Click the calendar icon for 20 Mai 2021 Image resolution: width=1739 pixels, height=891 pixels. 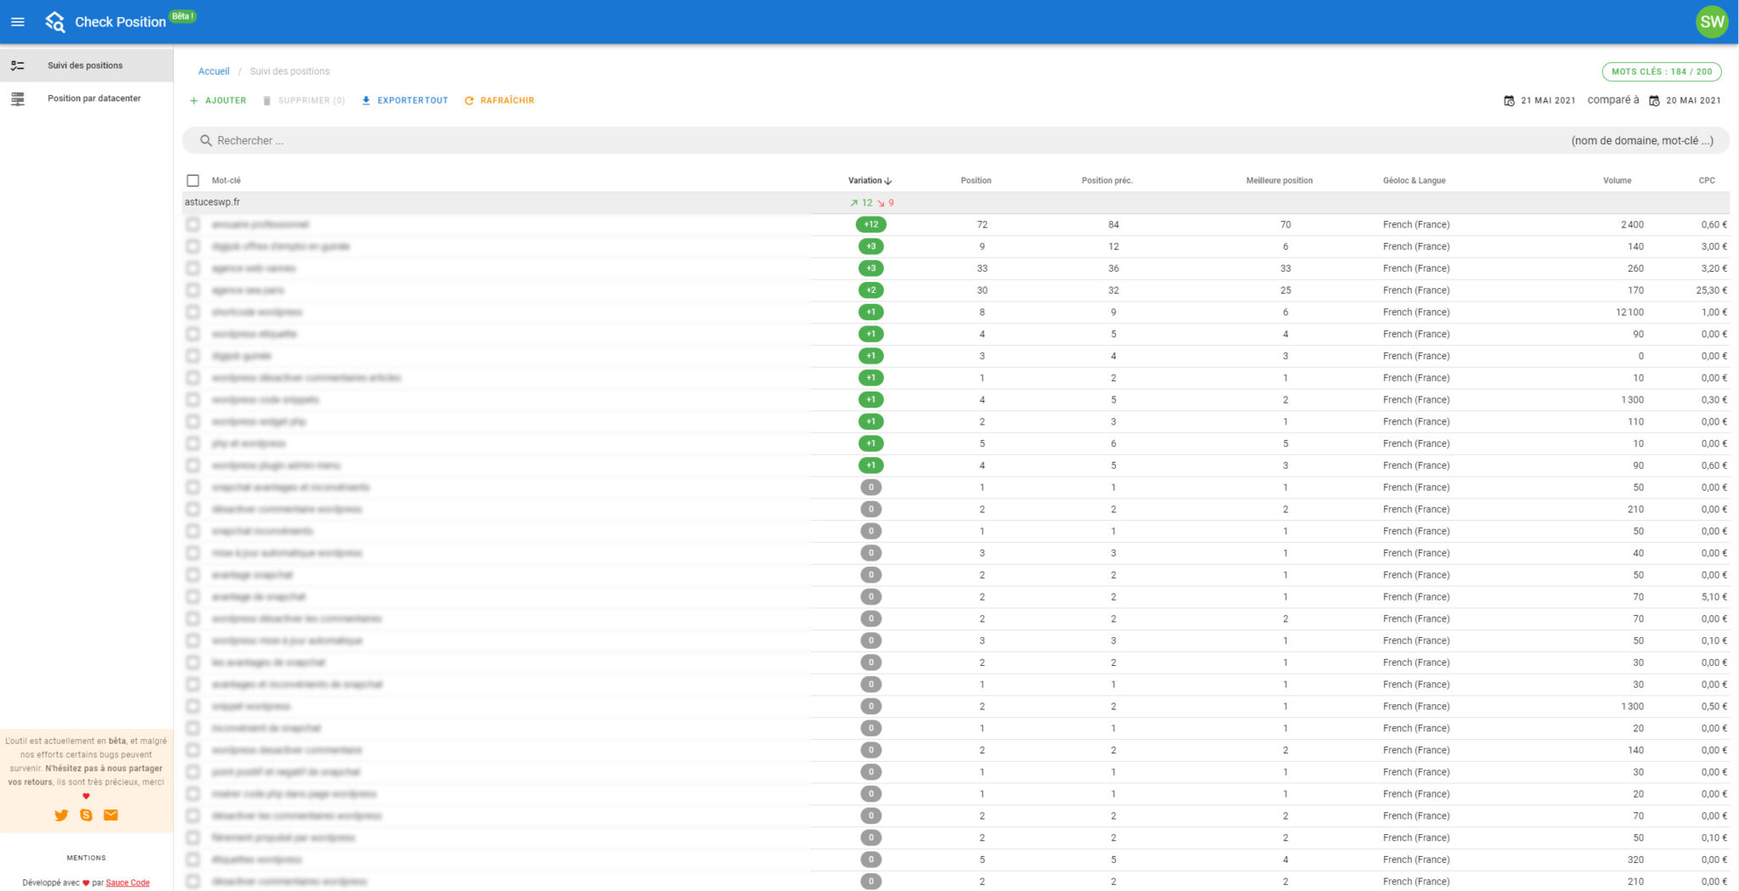[x=1654, y=100]
